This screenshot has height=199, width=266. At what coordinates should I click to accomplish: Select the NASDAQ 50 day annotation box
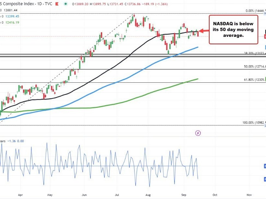[233, 30]
